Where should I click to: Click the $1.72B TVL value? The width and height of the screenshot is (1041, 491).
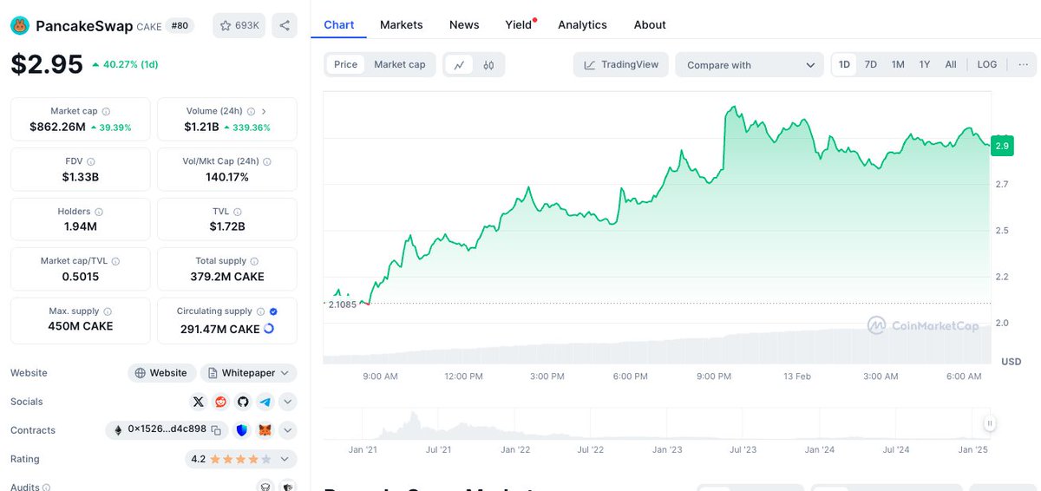pyautogui.click(x=227, y=226)
